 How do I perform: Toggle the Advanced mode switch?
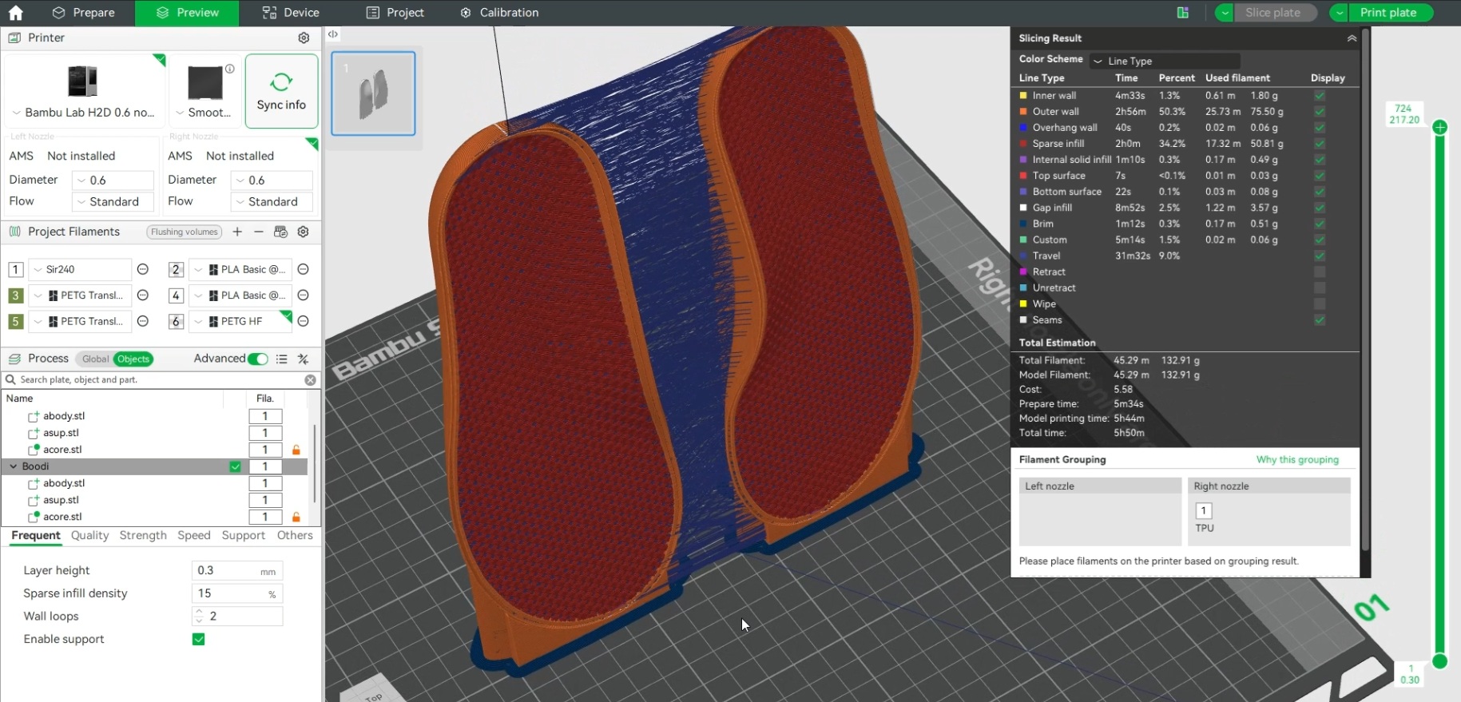[257, 359]
